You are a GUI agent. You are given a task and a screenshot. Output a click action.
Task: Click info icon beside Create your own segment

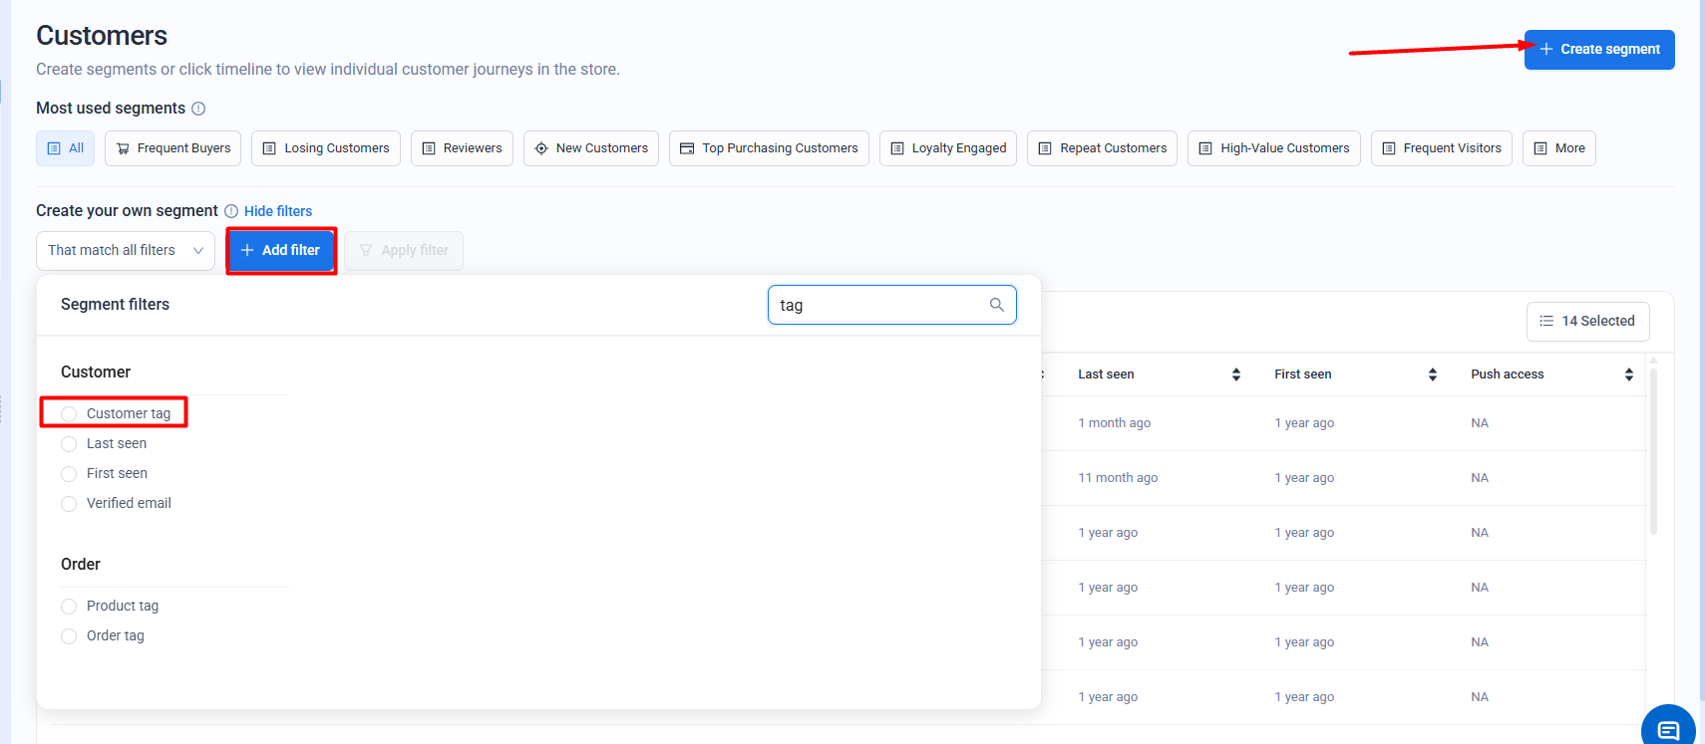tap(231, 211)
